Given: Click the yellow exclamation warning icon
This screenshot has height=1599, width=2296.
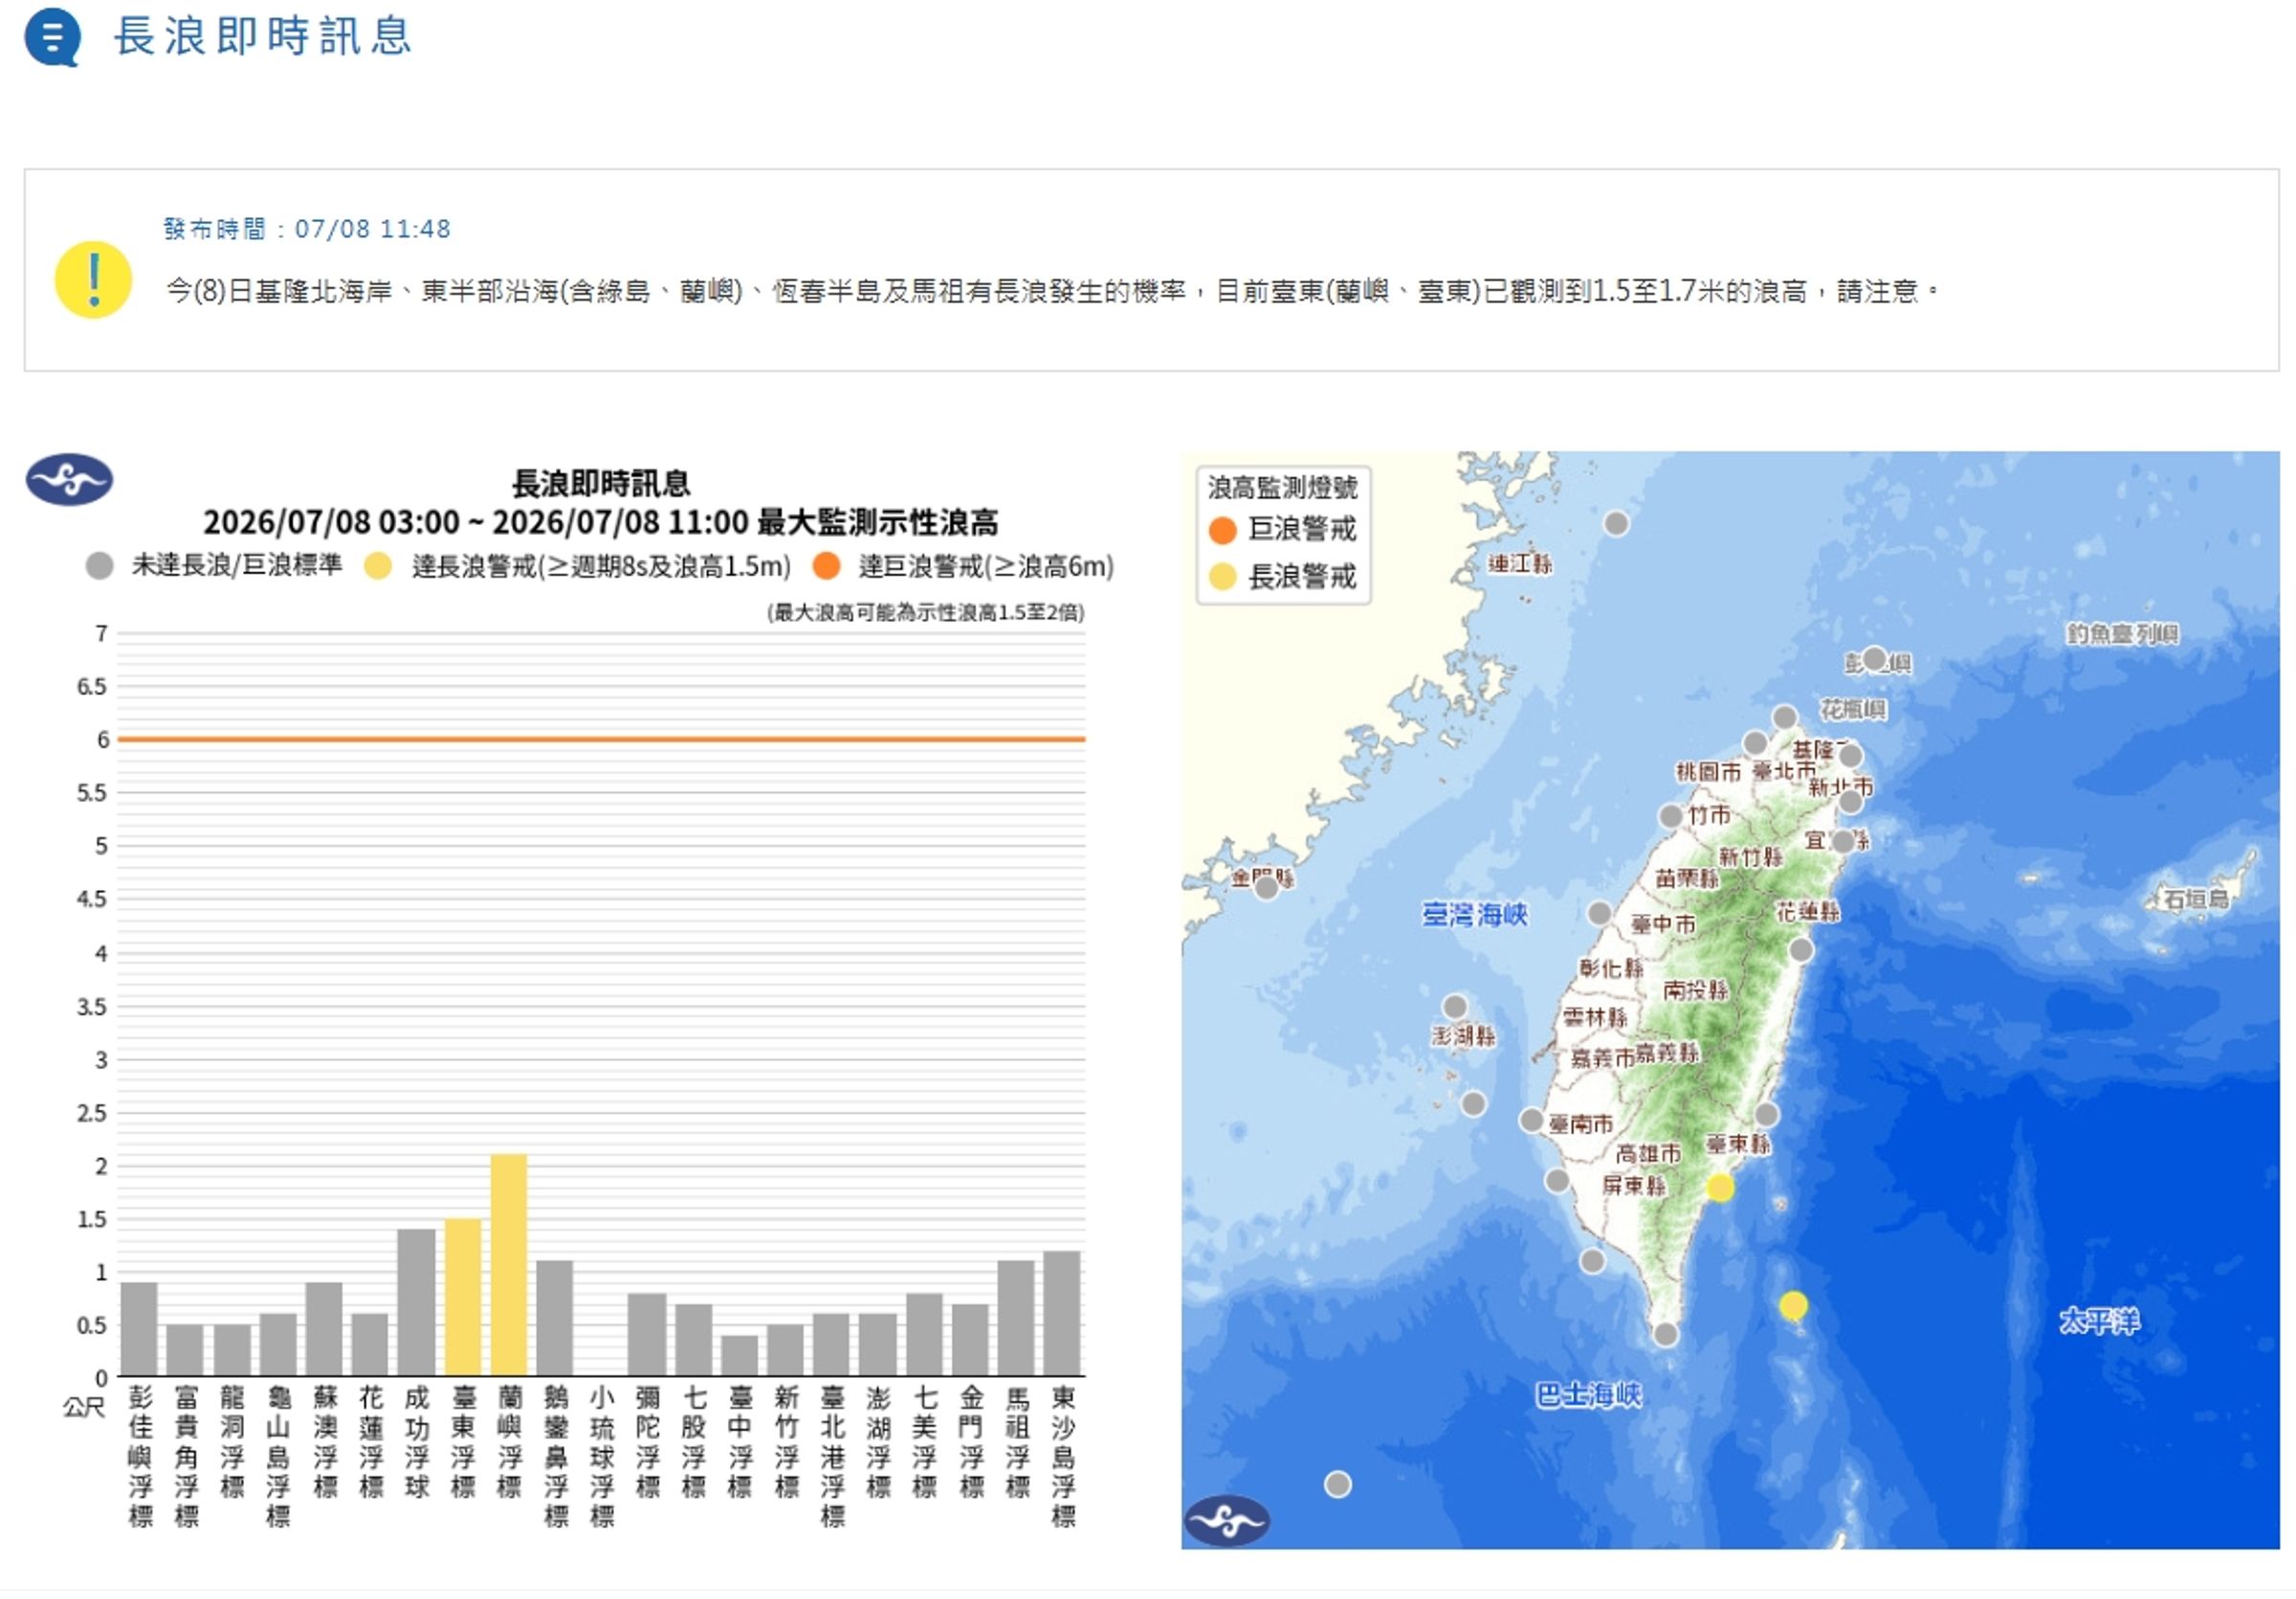Looking at the screenshot, I should pos(93,280).
